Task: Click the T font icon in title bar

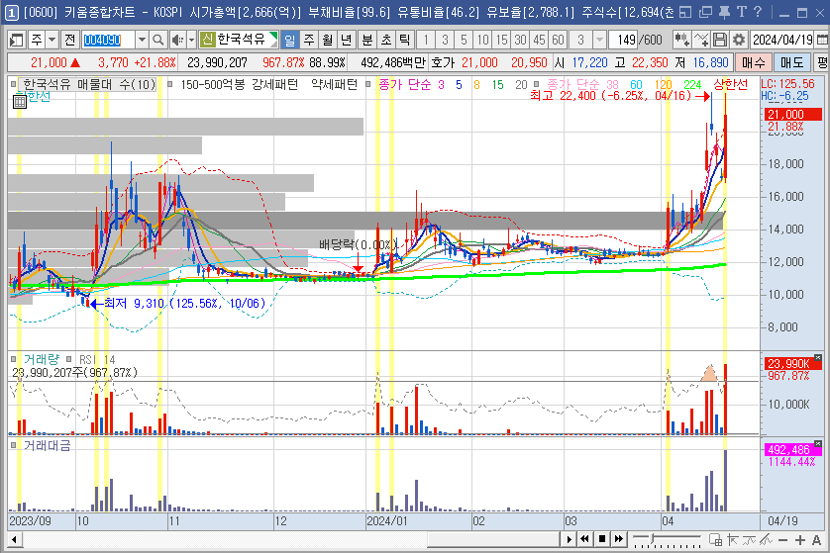Action: (742, 12)
